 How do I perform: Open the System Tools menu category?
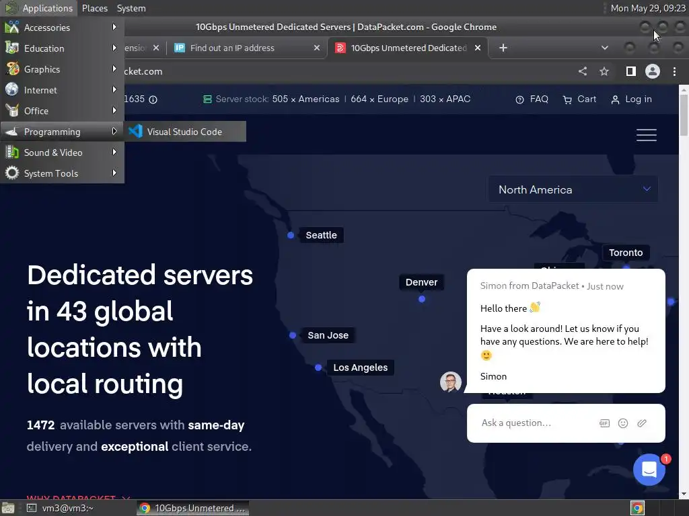coord(62,173)
